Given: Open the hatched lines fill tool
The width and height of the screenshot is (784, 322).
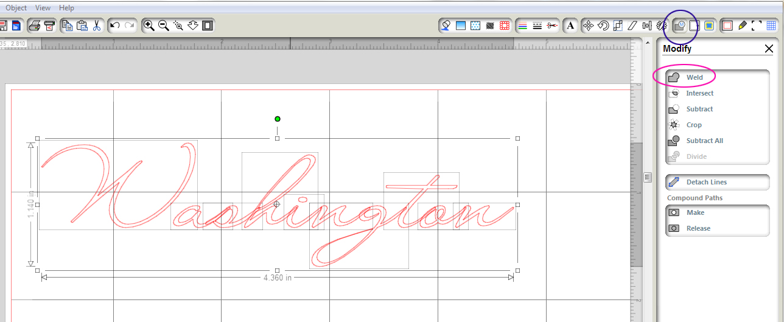Looking at the screenshot, I should [x=490, y=26].
